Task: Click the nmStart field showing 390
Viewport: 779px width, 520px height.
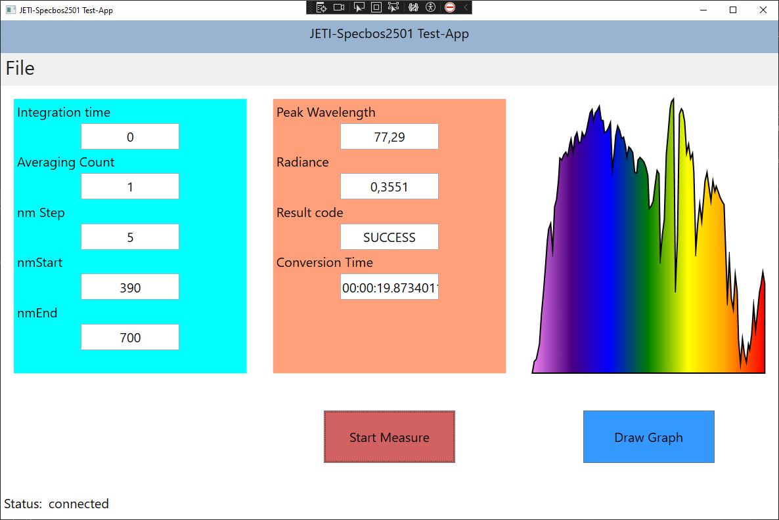Action: (130, 287)
